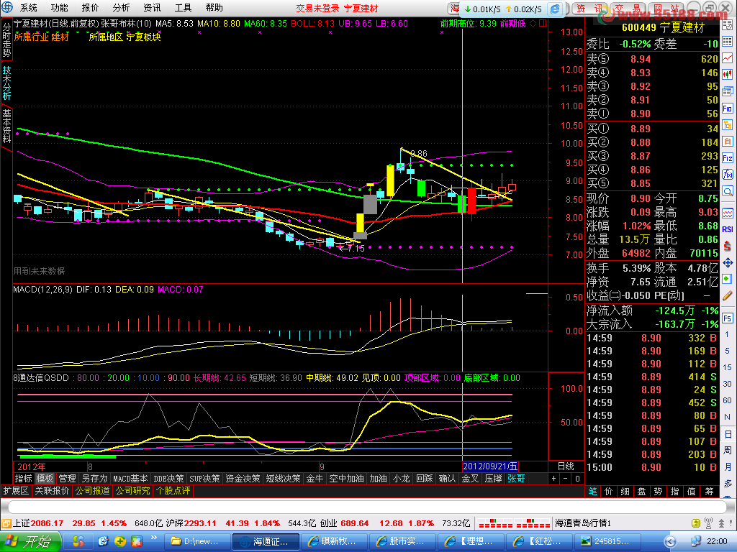
Task: Click the 另存为 button
Action: [94, 478]
